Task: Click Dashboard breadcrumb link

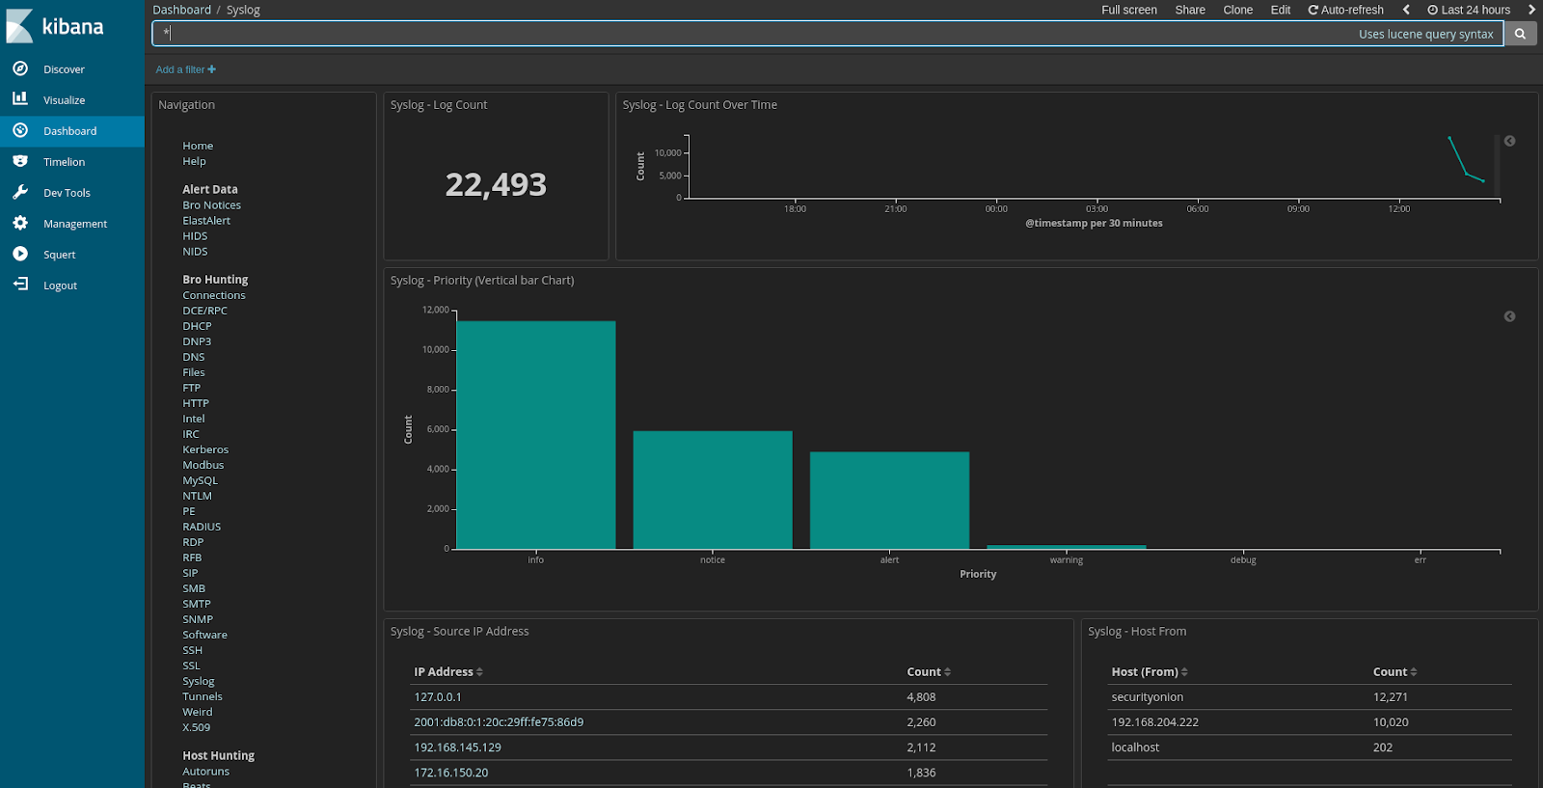Action: click(181, 10)
